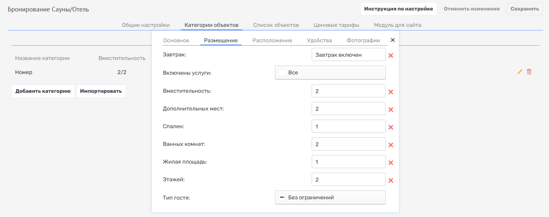Click Добавить категорию button

tap(43, 91)
